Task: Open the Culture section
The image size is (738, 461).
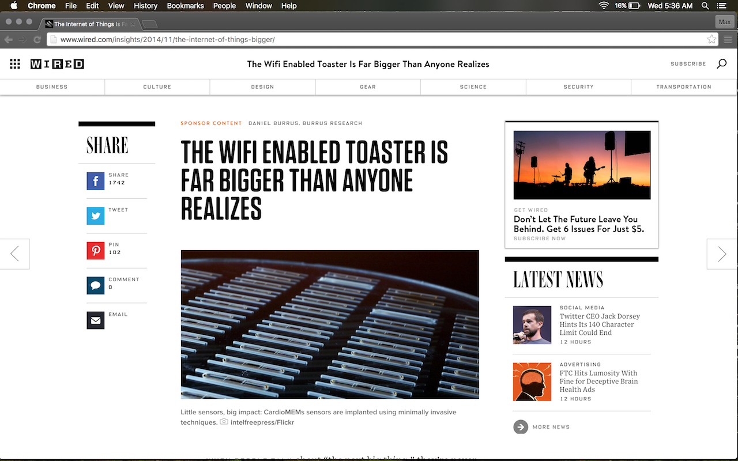Action: [157, 87]
